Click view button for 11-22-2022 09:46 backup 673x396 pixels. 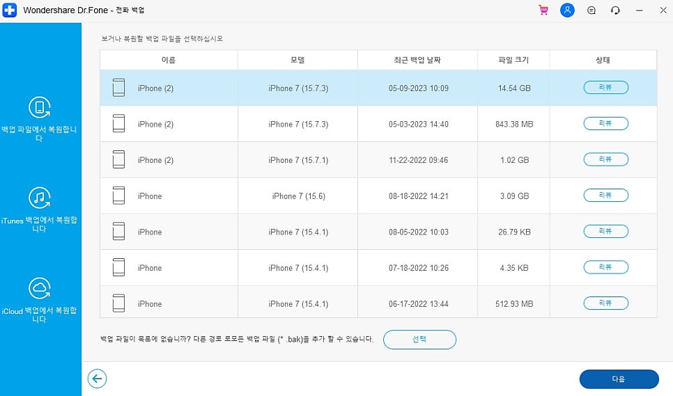pyautogui.click(x=605, y=159)
